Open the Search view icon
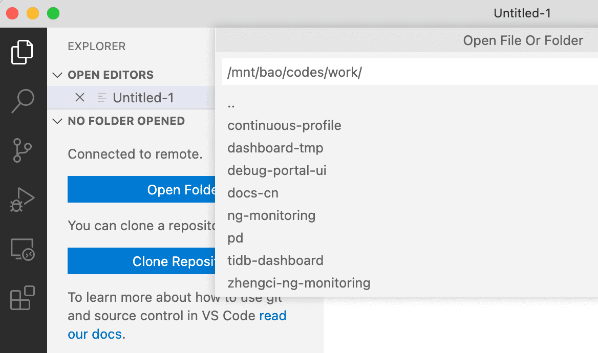Image resolution: width=598 pixels, height=353 pixels. [23, 101]
